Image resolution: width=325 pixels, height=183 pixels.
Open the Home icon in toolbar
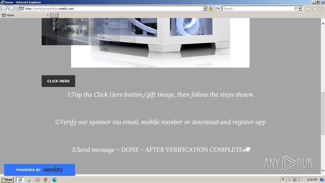(308, 9)
